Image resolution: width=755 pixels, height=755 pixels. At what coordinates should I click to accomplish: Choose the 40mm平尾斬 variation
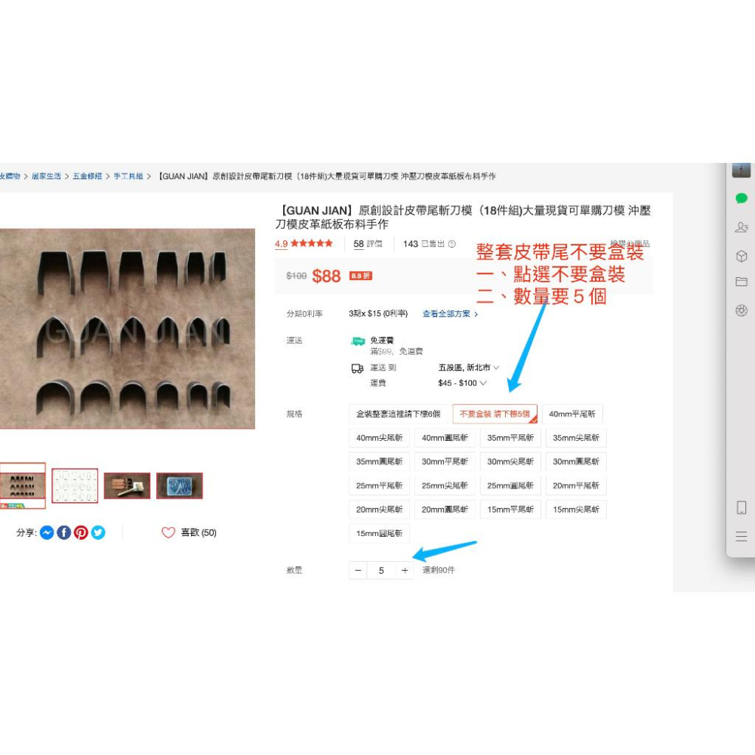(x=572, y=414)
